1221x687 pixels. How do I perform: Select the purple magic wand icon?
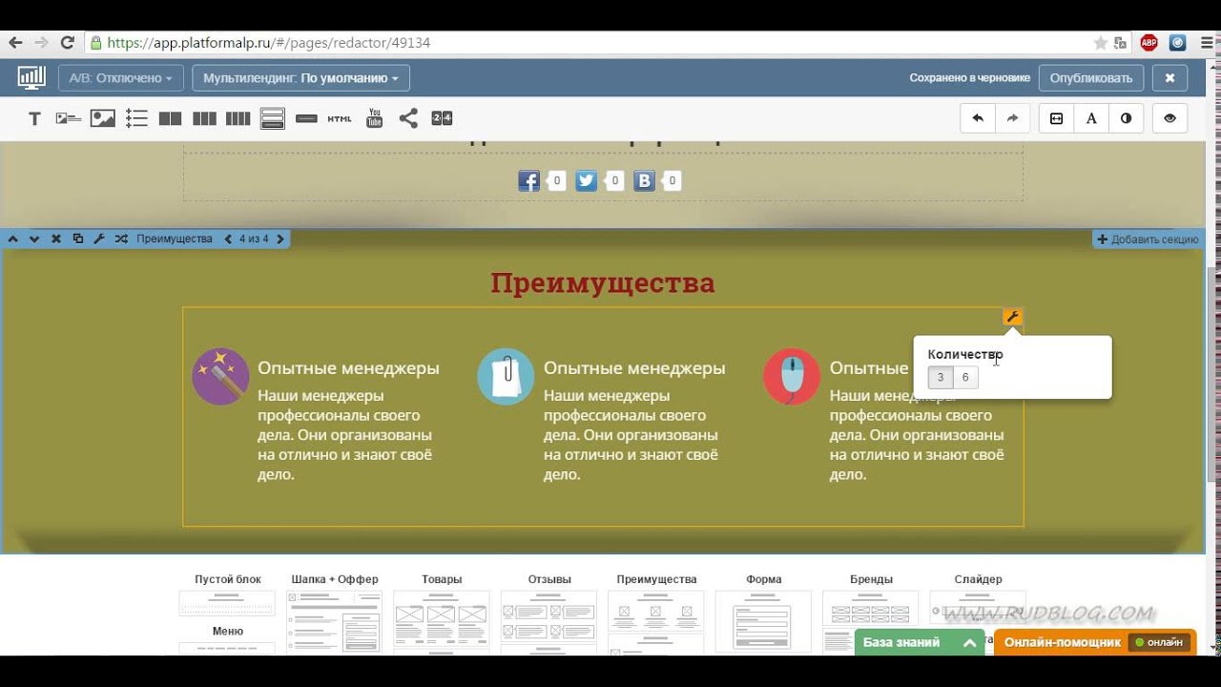[220, 376]
